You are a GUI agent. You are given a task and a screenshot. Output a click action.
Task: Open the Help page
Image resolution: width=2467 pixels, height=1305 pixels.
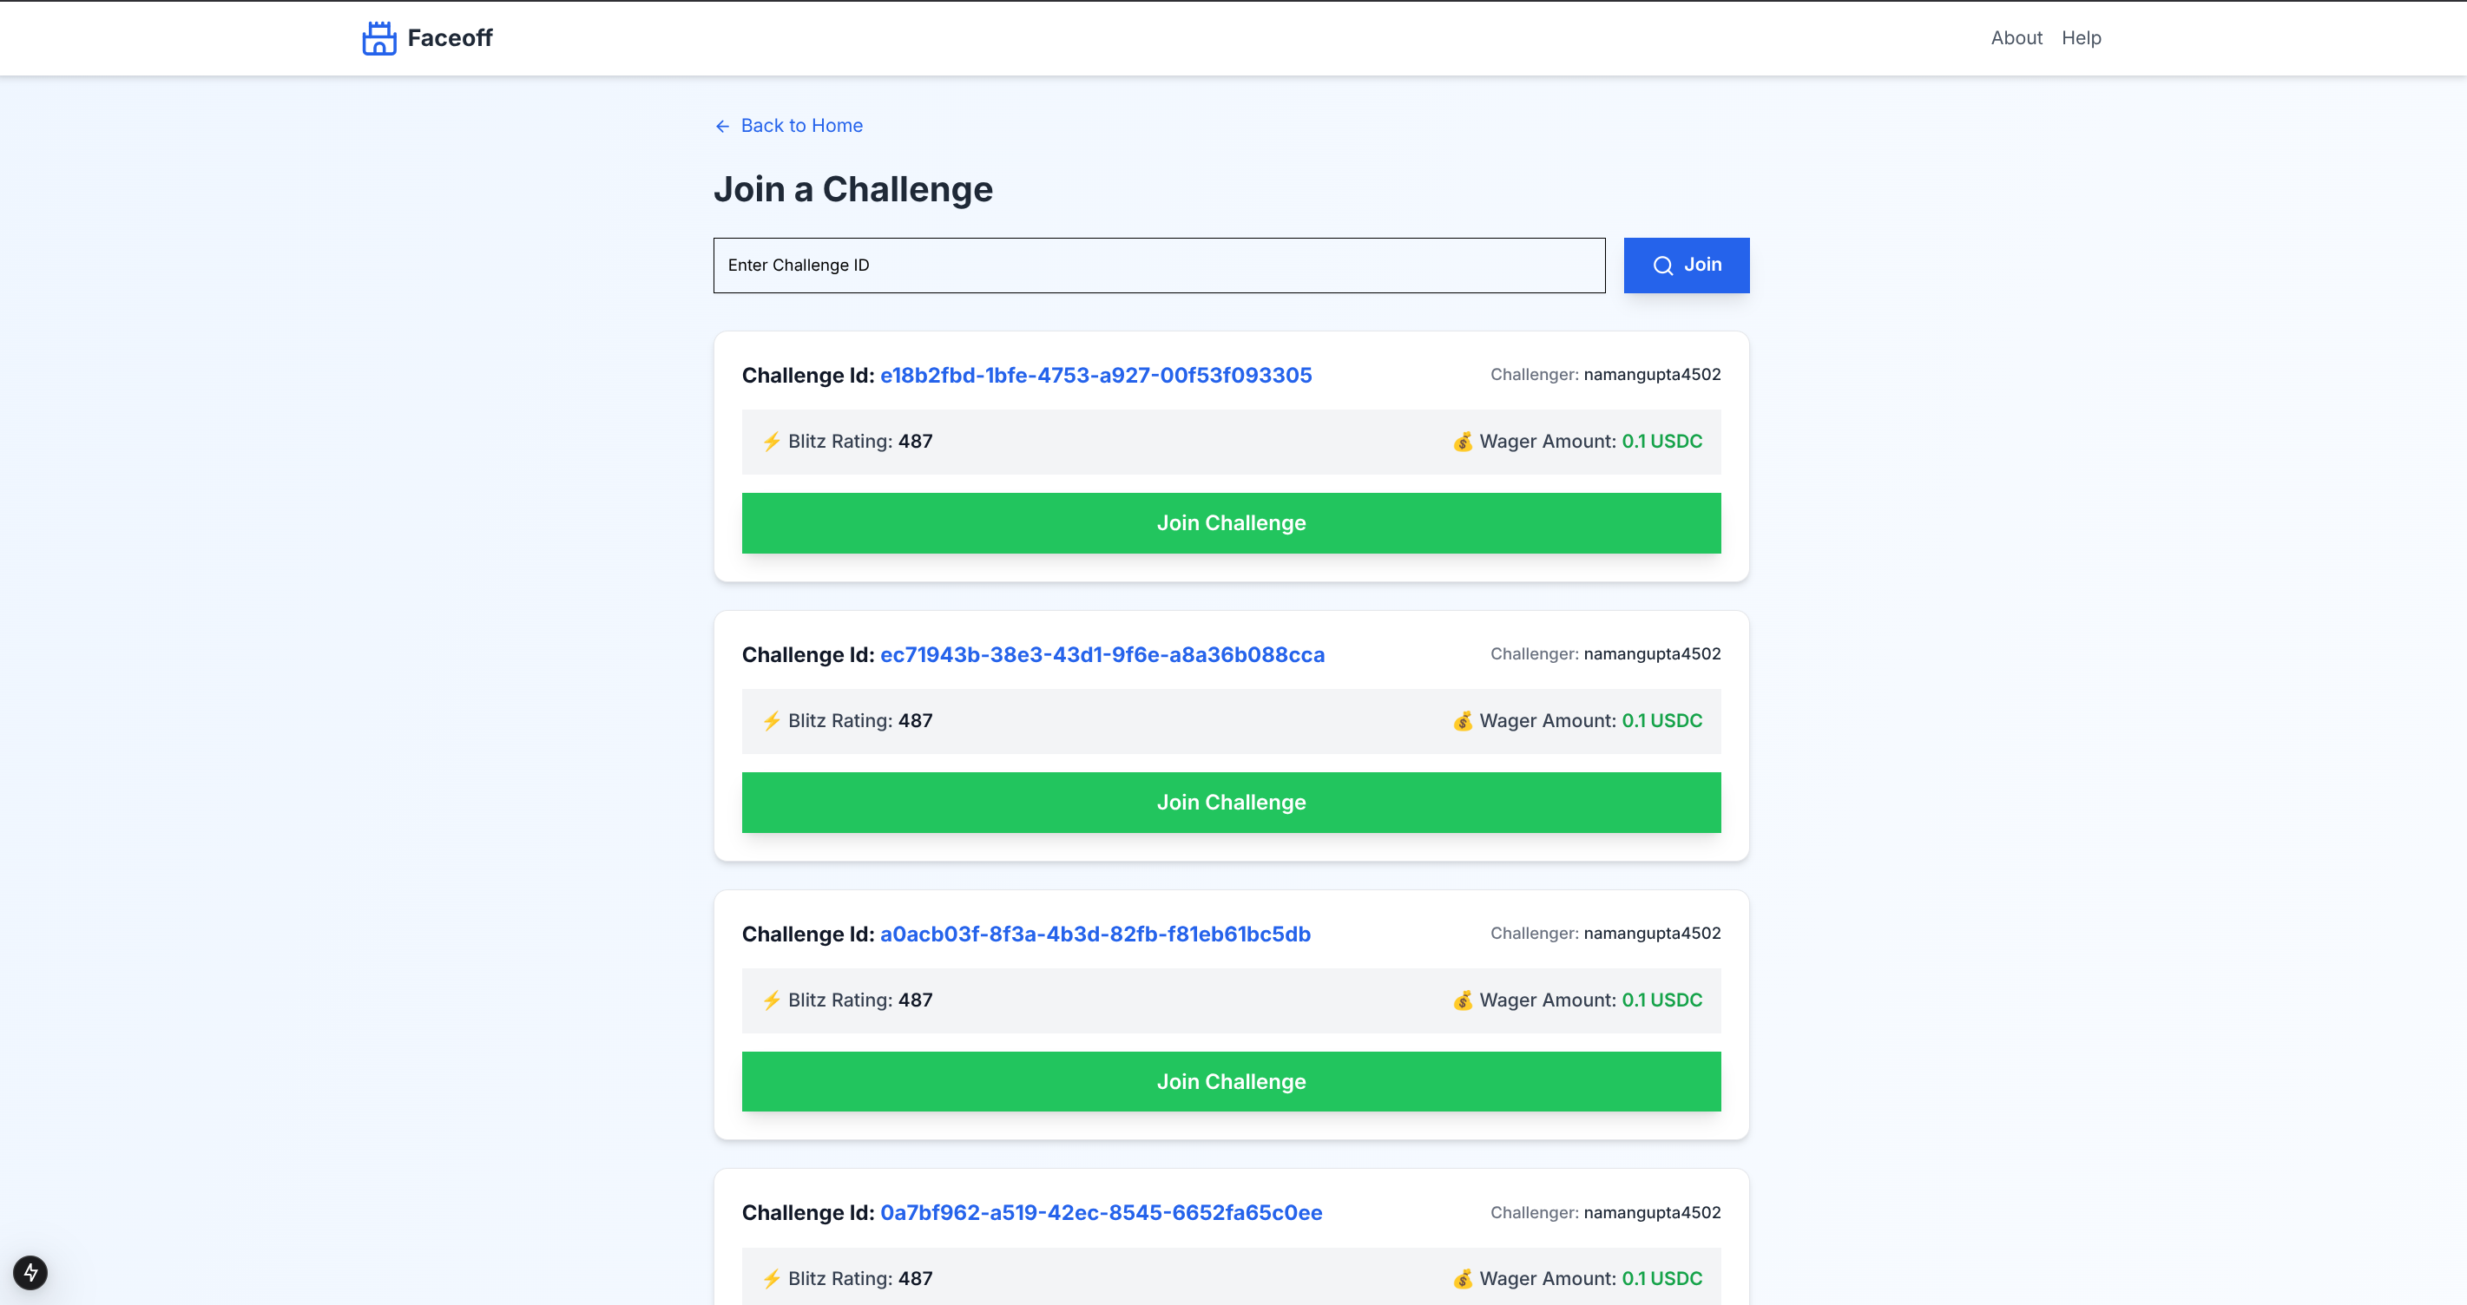(2081, 37)
